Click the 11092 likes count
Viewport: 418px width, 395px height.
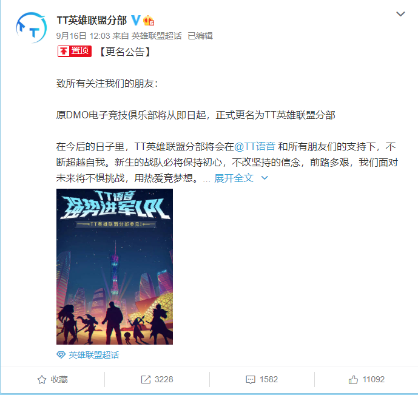coord(373,379)
